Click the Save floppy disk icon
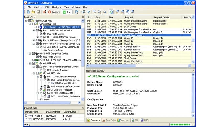 click(38, 12)
